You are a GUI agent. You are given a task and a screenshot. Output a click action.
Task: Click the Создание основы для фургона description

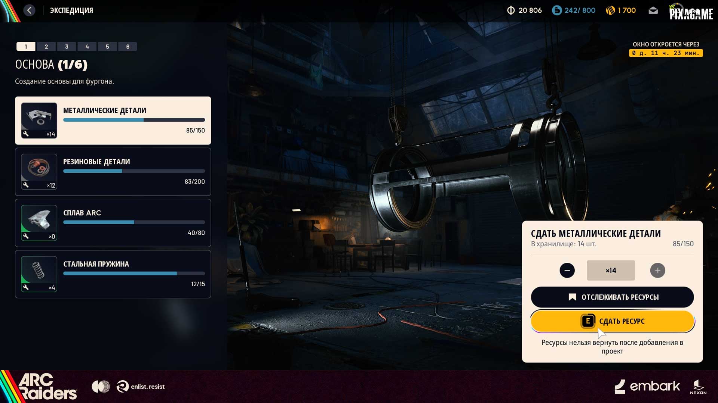click(x=64, y=81)
